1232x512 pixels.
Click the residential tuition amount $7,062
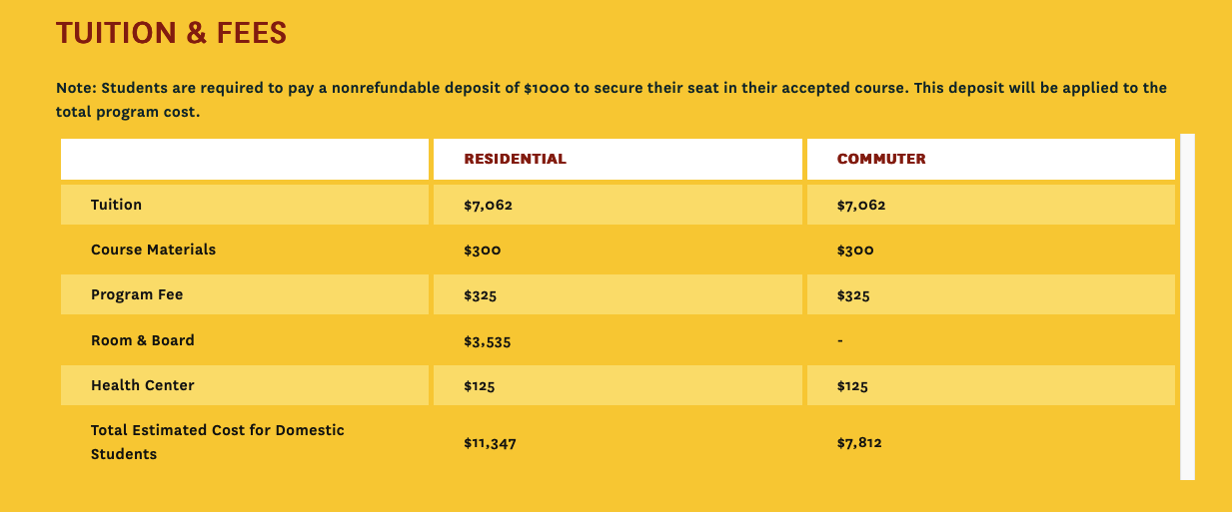489,206
